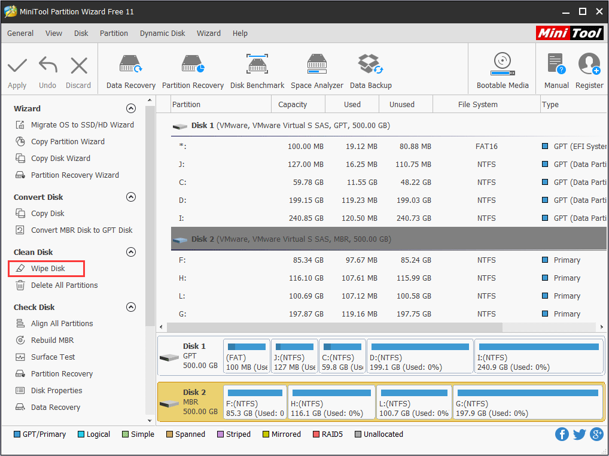Open the General menu
The image size is (609, 456).
click(x=20, y=34)
